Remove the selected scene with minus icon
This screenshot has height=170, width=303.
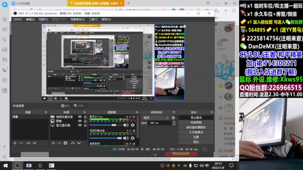click(x=21, y=143)
